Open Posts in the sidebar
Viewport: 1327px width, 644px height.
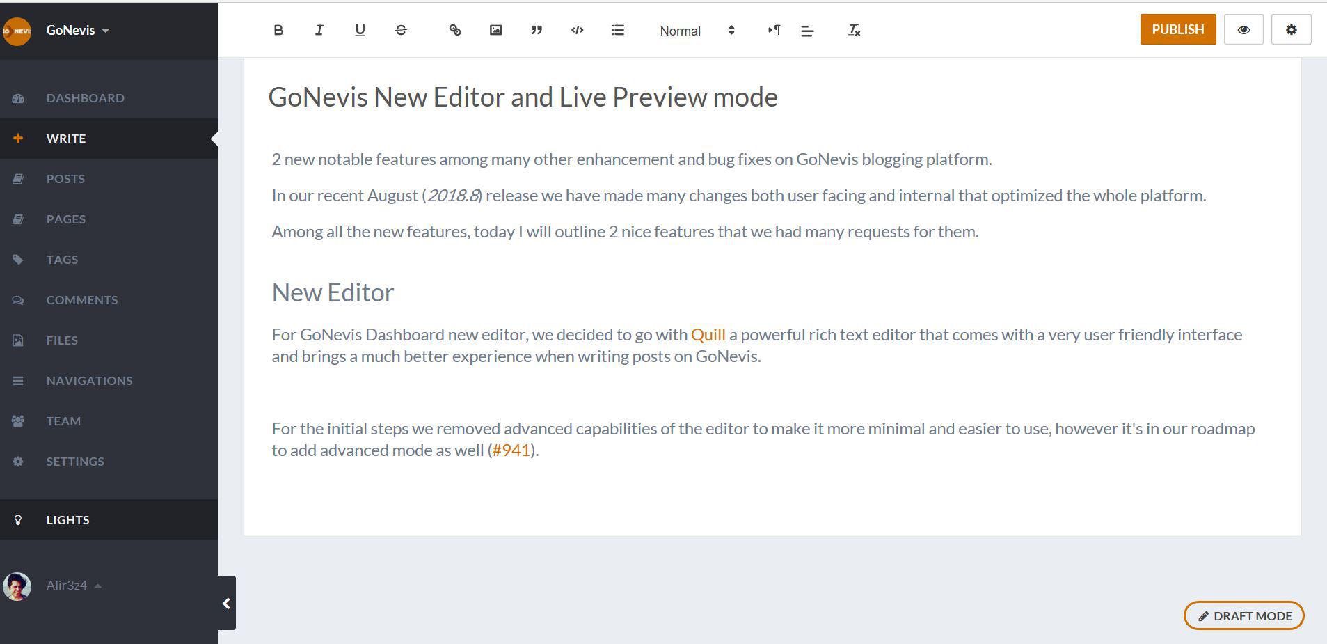tap(109, 179)
